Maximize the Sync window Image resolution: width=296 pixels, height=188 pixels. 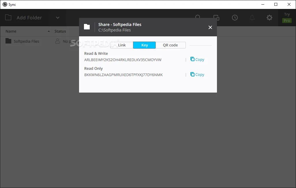point(276,4)
